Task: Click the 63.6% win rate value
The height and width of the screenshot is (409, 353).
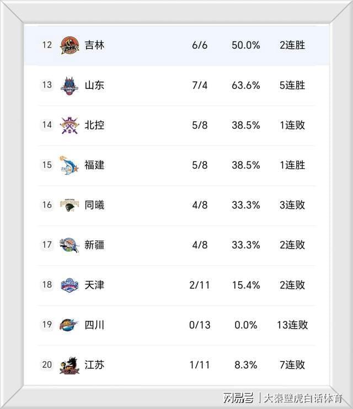Action: click(245, 85)
